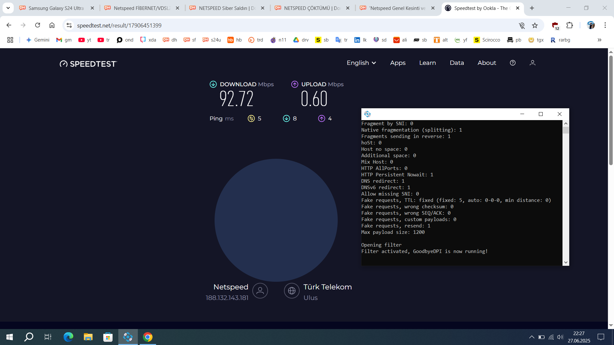Open the Chrome three-dot menu
Viewport: 614px width, 345px height.
(x=605, y=25)
